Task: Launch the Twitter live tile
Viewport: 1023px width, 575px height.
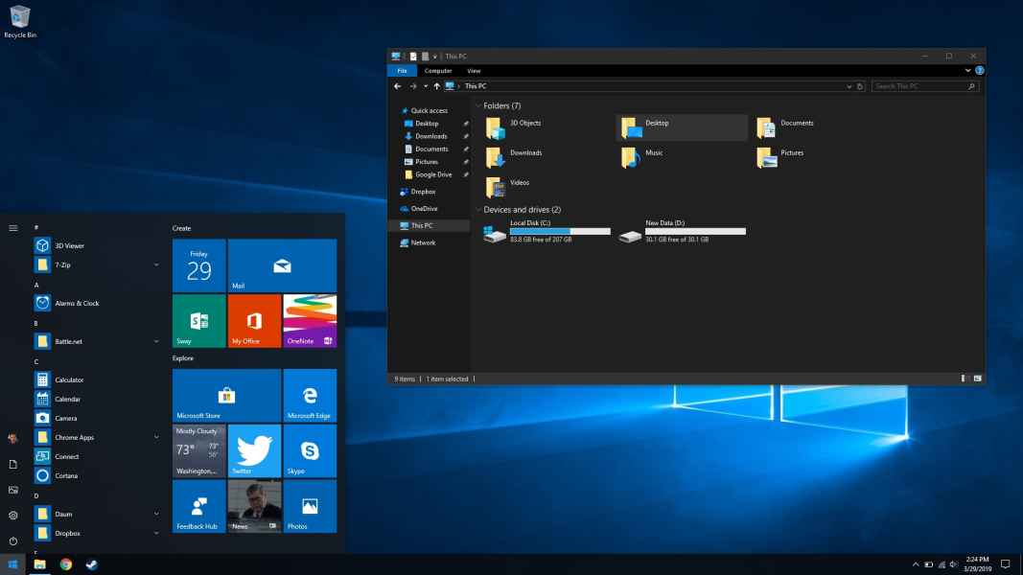Action: click(x=254, y=451)
